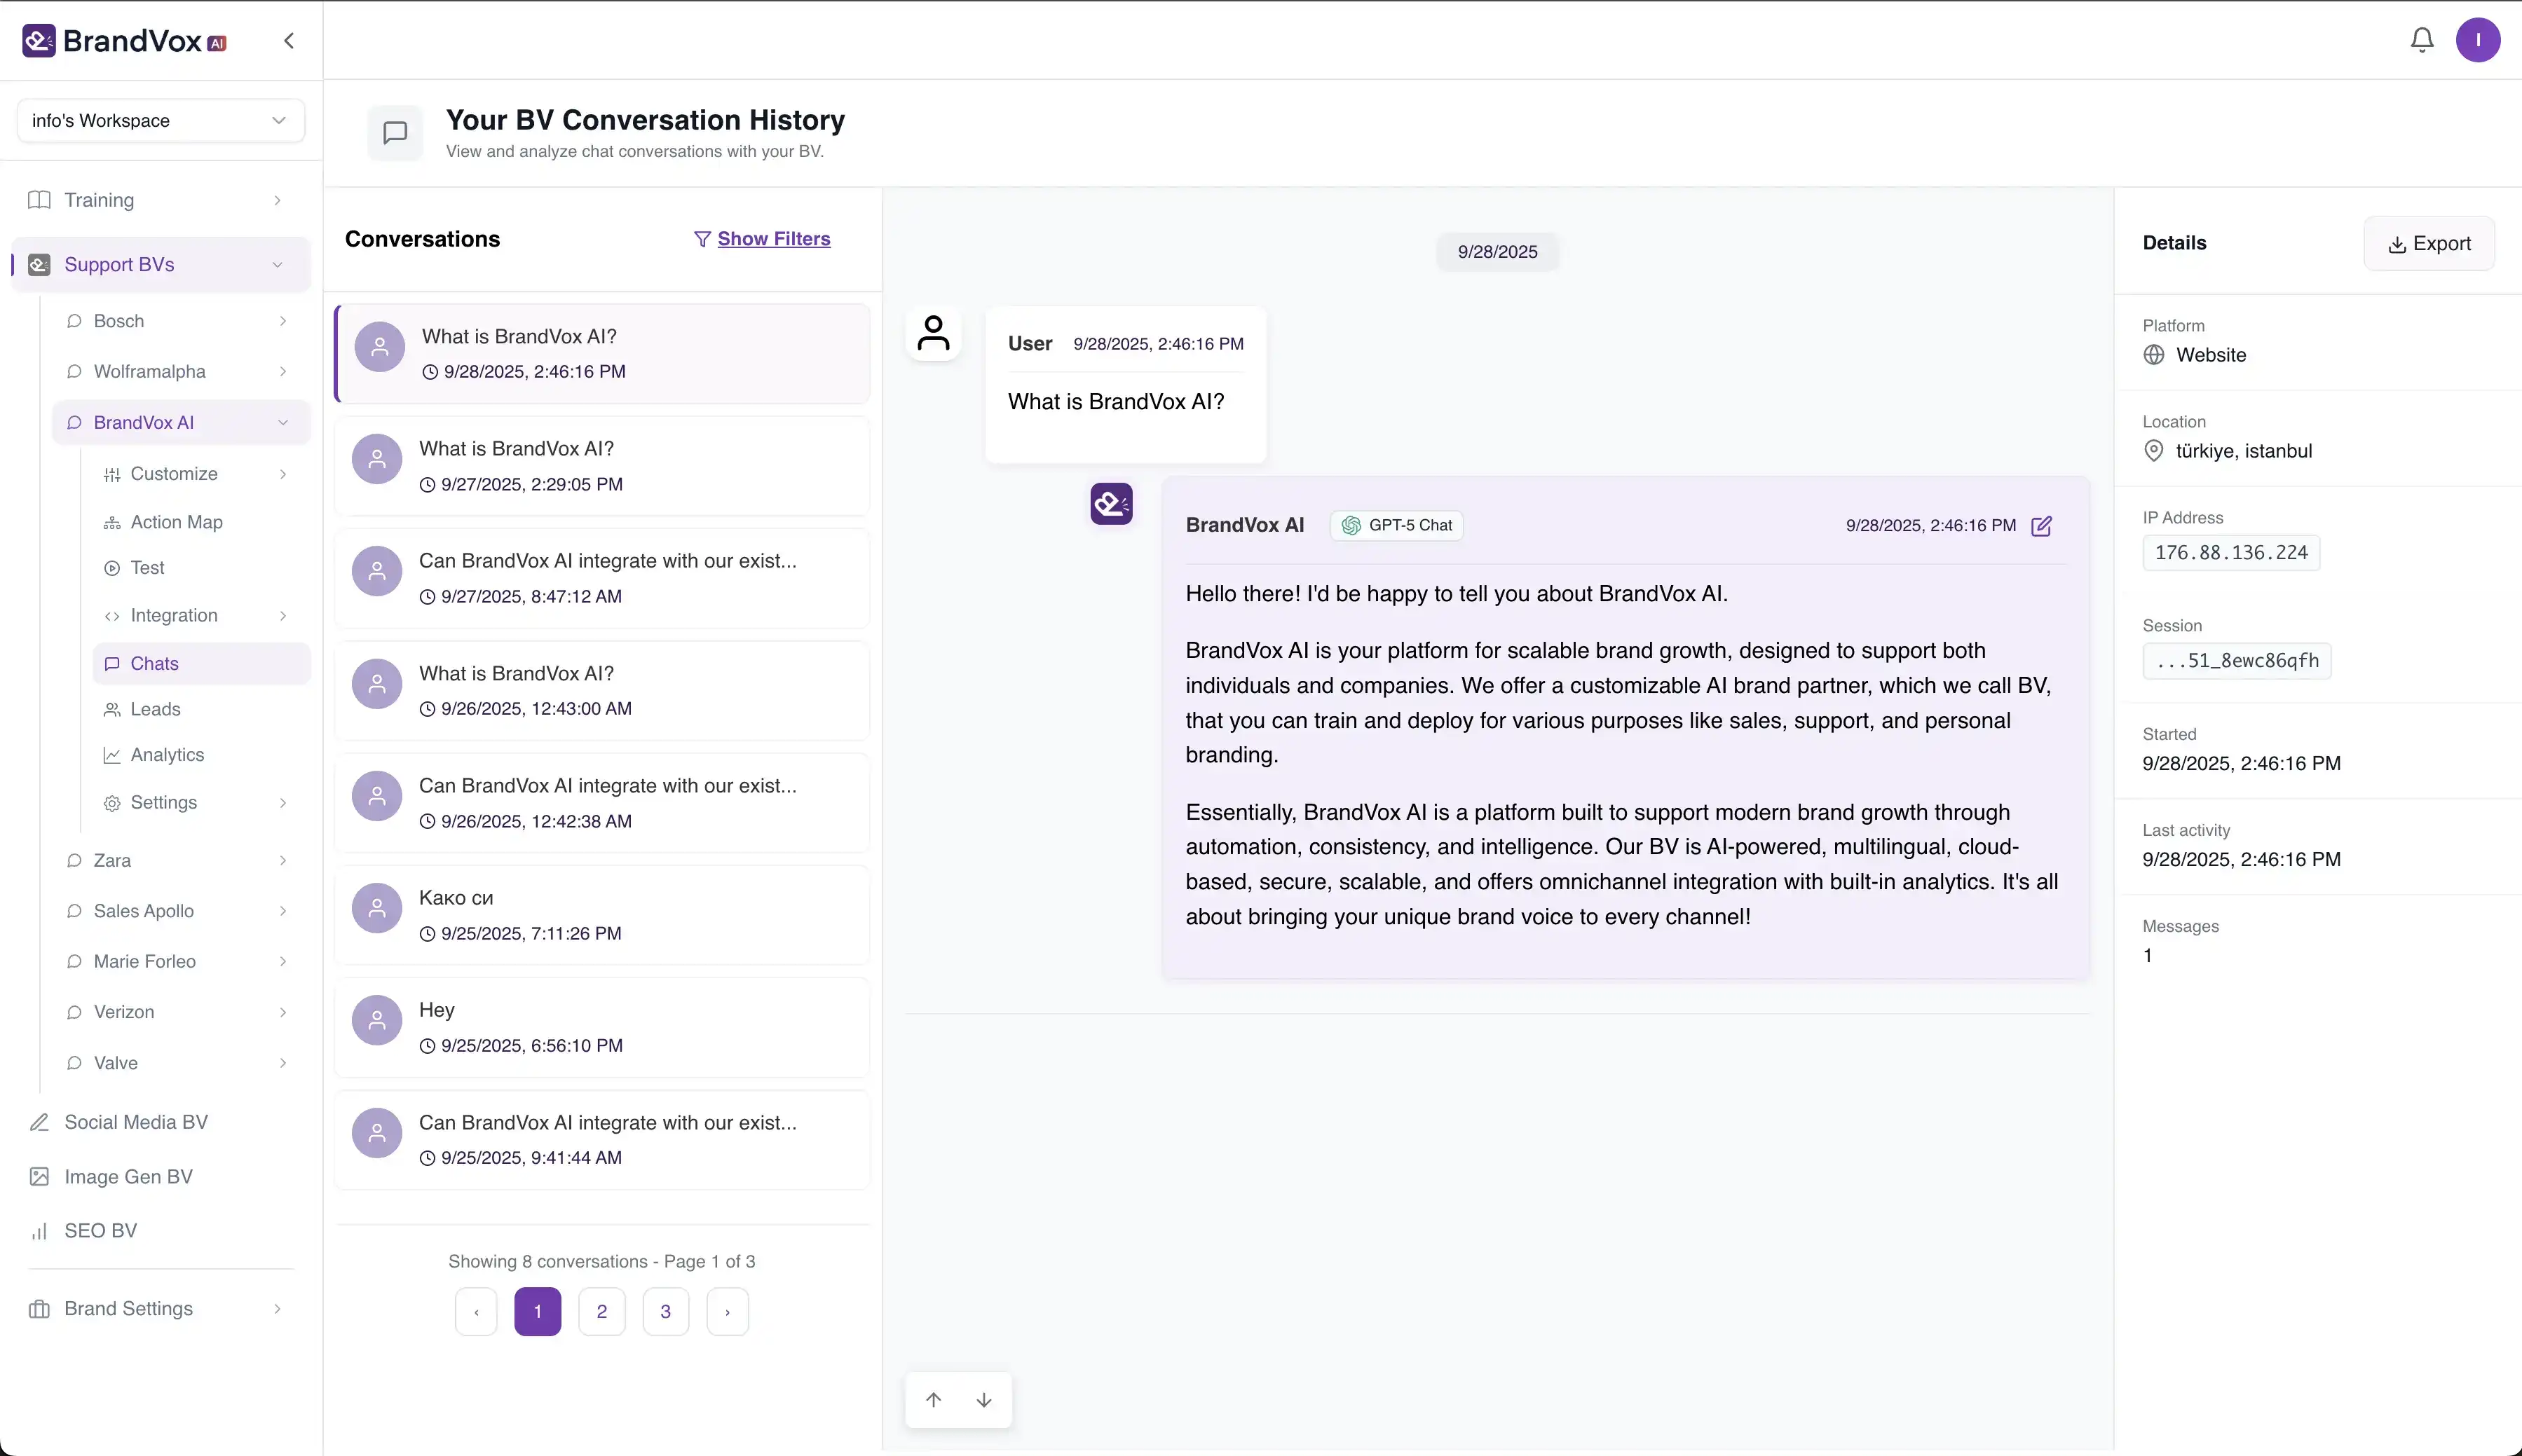Click the Brand Settings briefcase icon
The height and width of the screenshot is (1456, 2522).
tap(39, 1309)
